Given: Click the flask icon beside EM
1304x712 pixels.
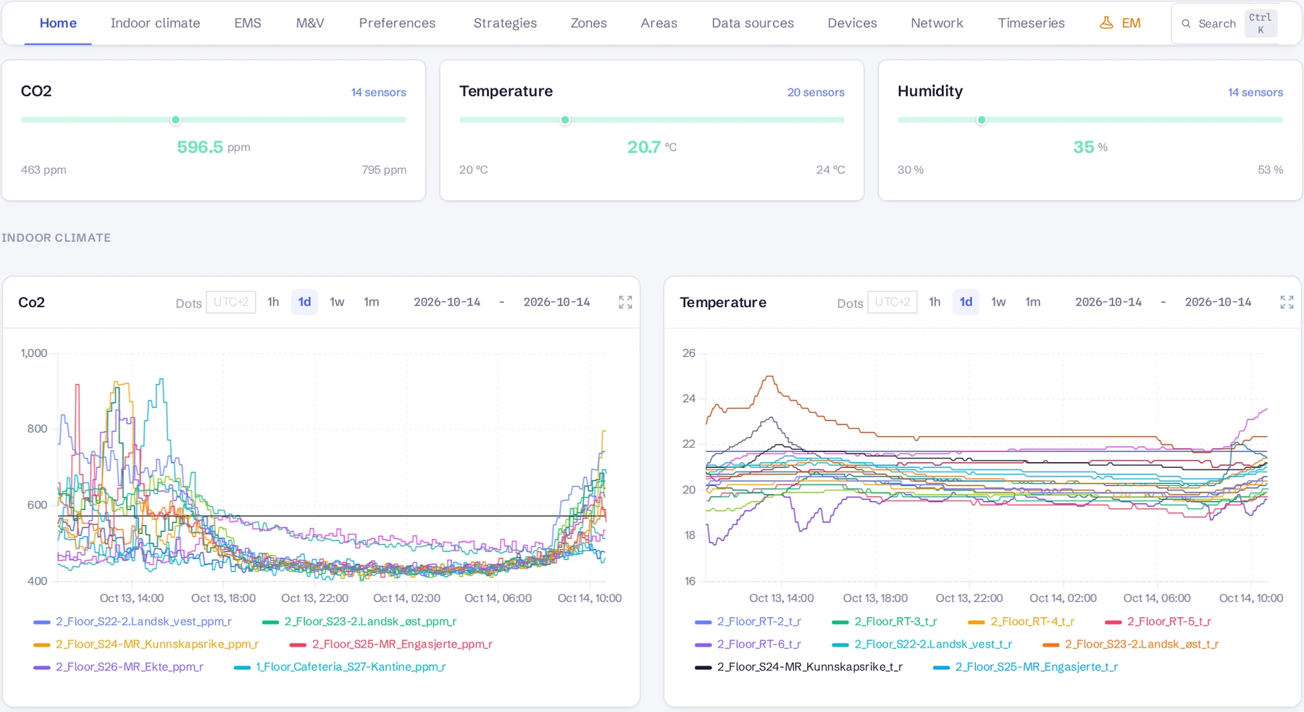Looking at the screenshot, I should coord(1106,23).
